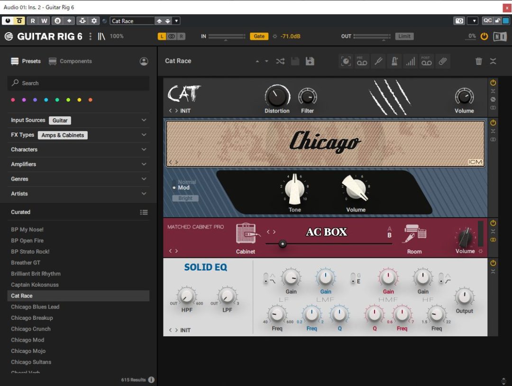Toggle the output Limit button
The image size is (512, 386).
(404, 36)
